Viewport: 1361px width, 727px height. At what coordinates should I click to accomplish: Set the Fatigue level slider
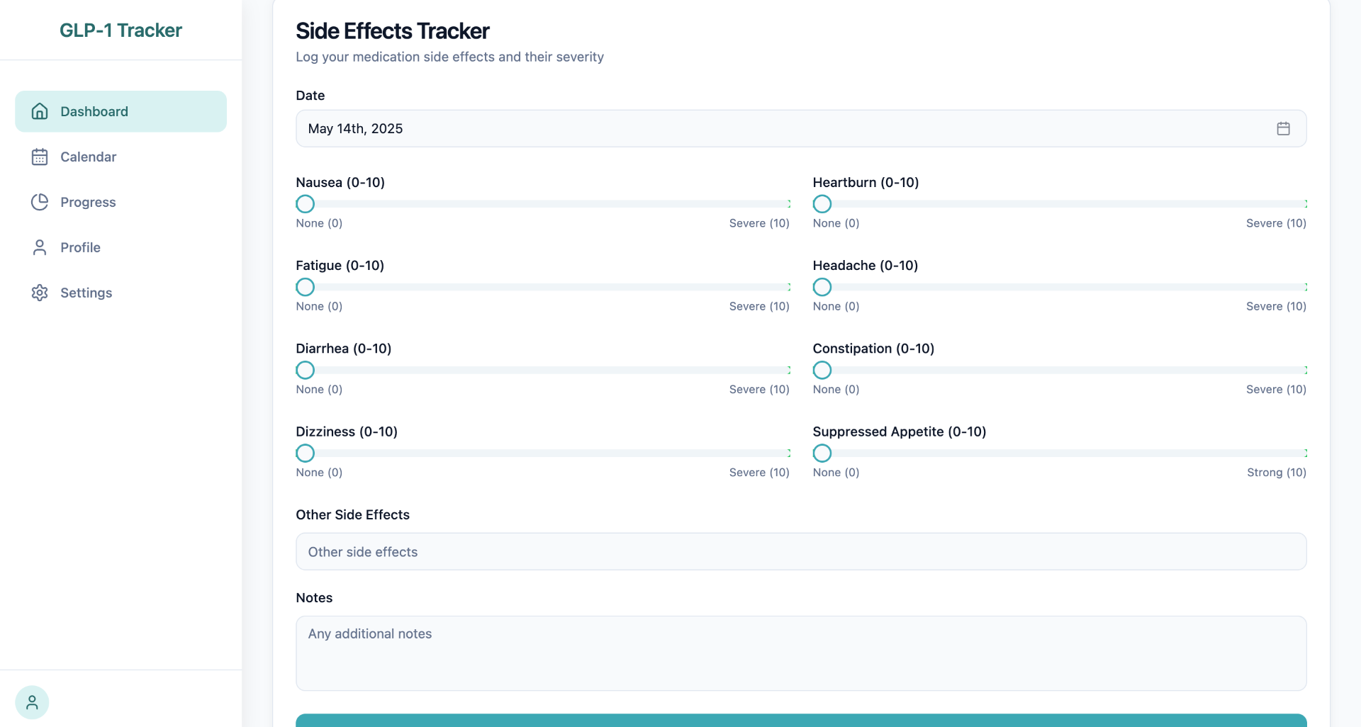[305, 287]
